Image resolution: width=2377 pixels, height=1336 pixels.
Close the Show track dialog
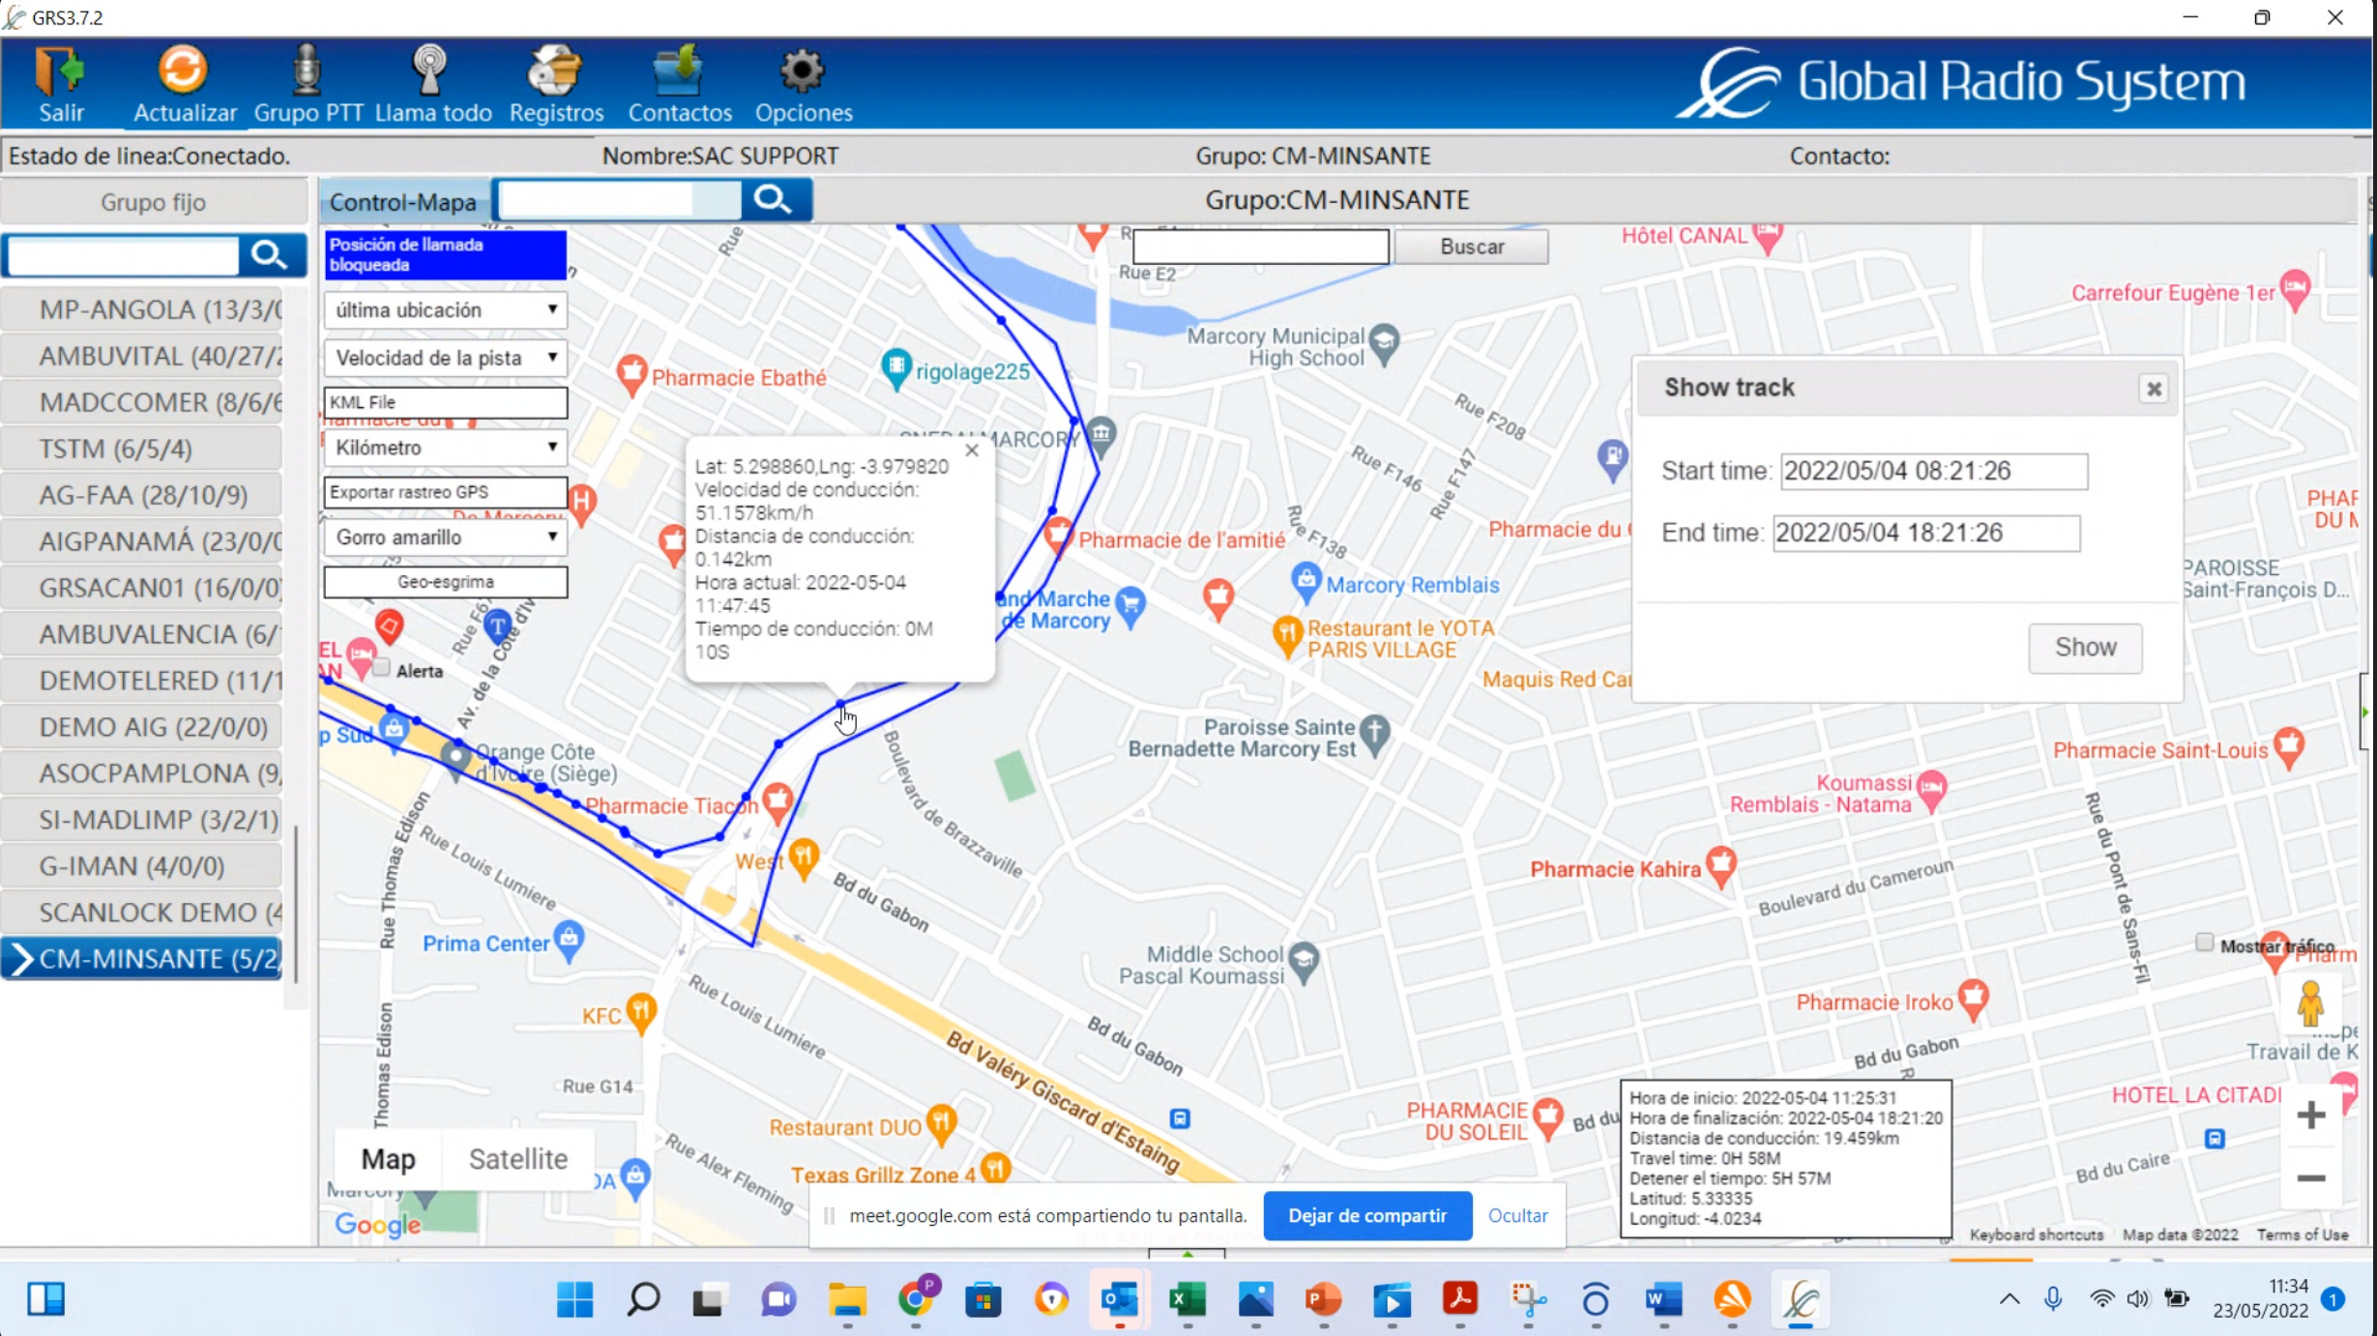[2154, 389]
